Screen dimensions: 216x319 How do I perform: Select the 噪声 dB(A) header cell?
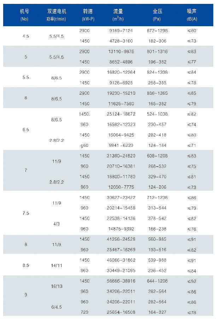click(192, 15)
